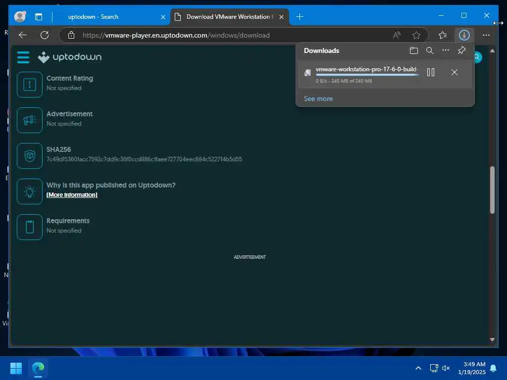Click the Requirements heading text

click(68, 221)
